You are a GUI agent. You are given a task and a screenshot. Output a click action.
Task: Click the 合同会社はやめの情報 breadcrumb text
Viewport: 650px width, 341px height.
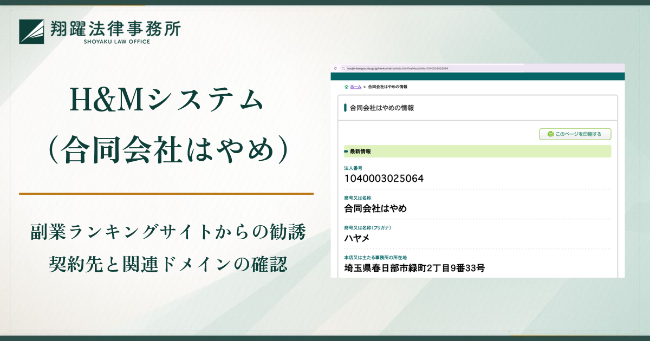click(387, 87)
